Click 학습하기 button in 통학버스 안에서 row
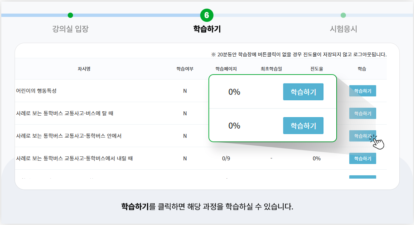414x225 pixels. coord(363,136)
